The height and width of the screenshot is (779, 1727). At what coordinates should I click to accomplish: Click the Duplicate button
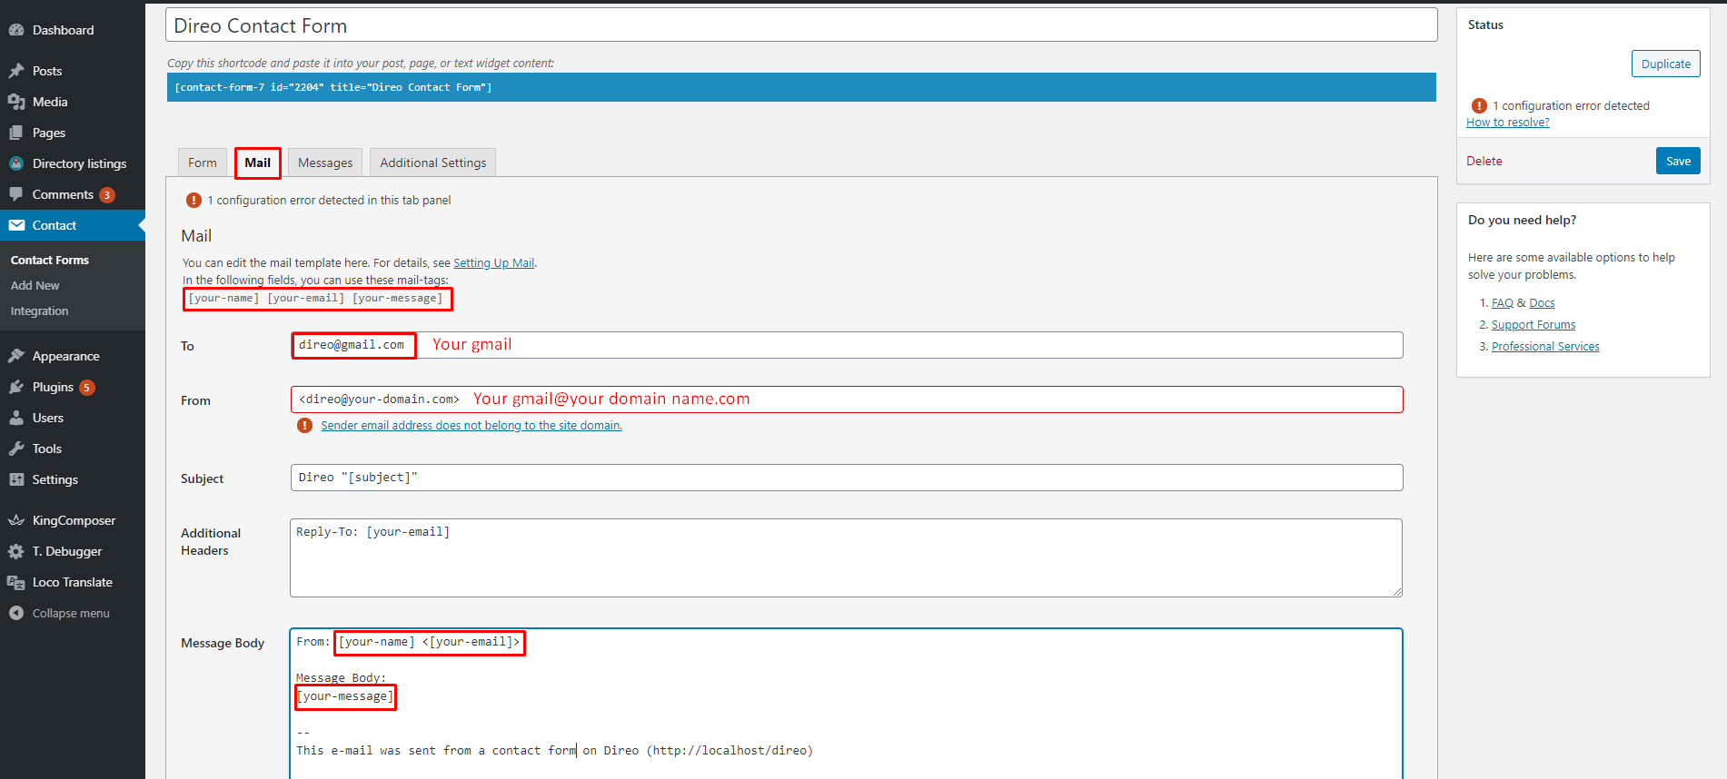coord(1666,64)
